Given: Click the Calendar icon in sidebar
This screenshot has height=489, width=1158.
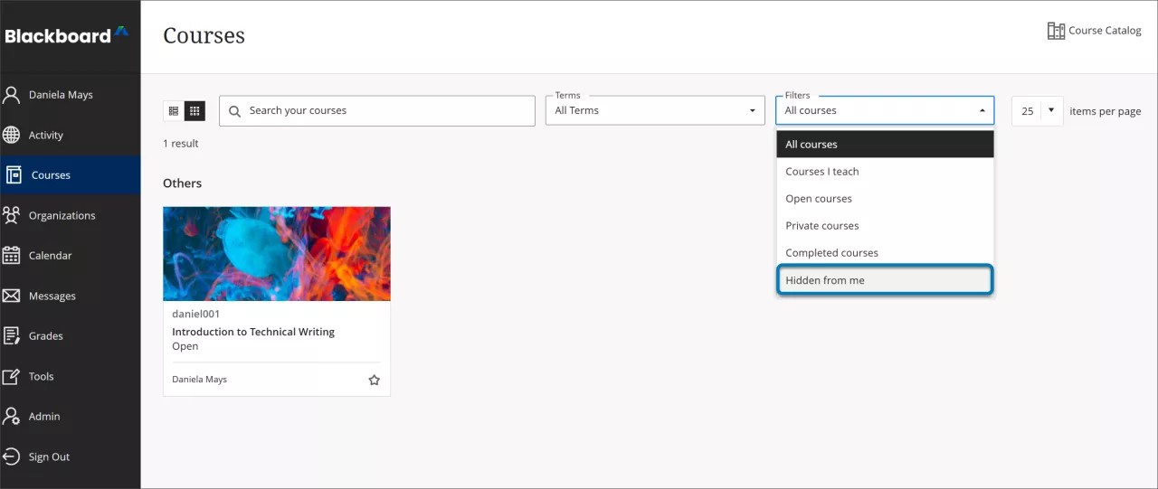Looking at the screenshot, I should (12, 256).
